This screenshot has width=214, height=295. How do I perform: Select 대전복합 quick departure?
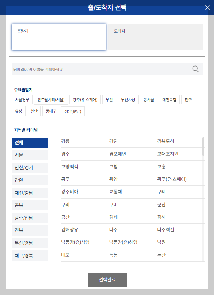click(169, 99)
